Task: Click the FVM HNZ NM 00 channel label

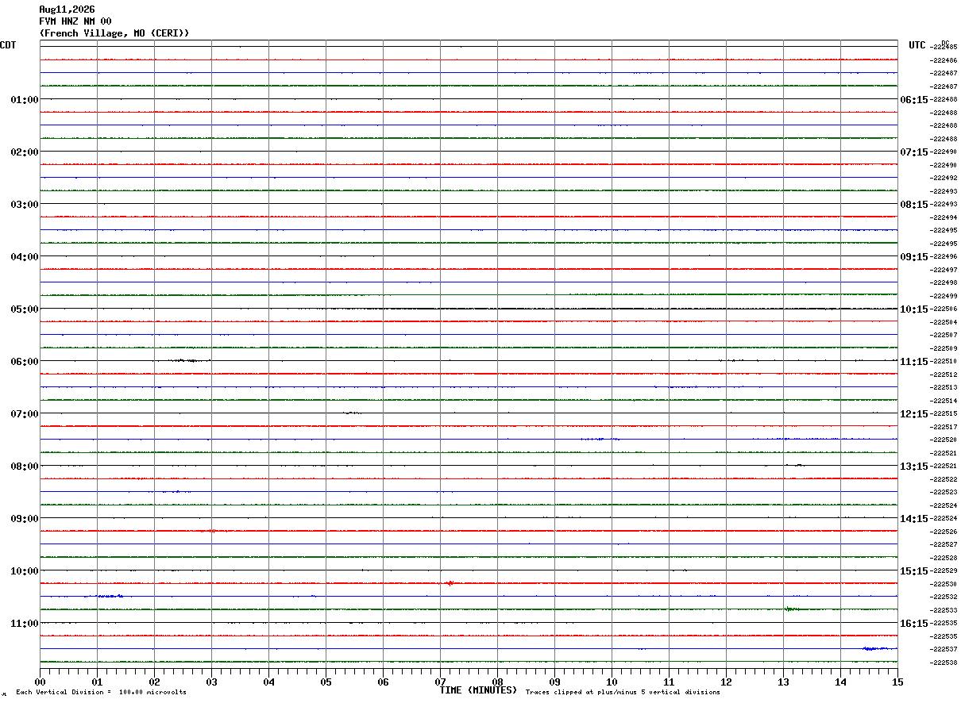Action: [75, 21]
